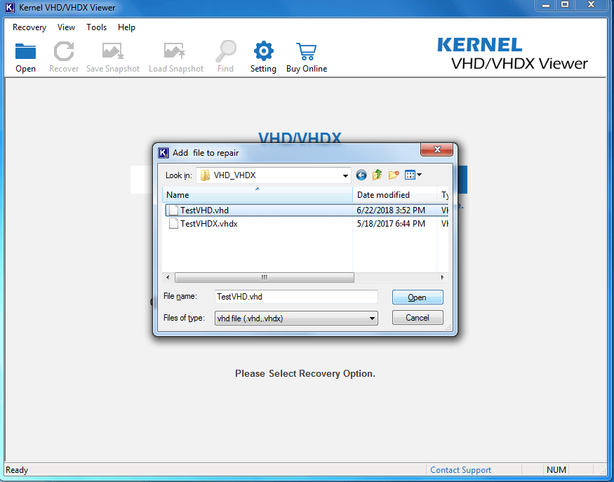Expand the Files of type dropdown
Image resolution: width=614 pixels, height=482 pixels.
click(x=372, y=319)
